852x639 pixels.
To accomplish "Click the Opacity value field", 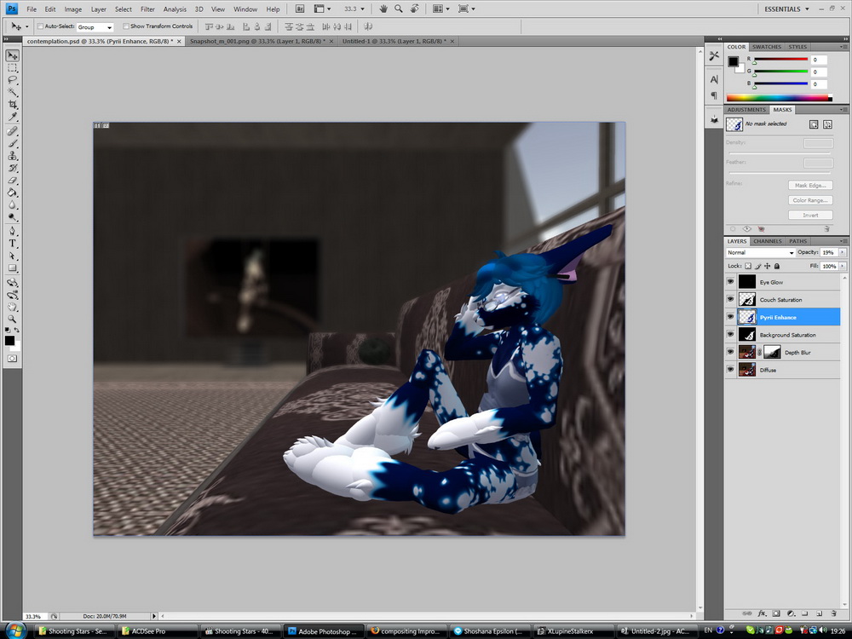I will pos(829,252).
